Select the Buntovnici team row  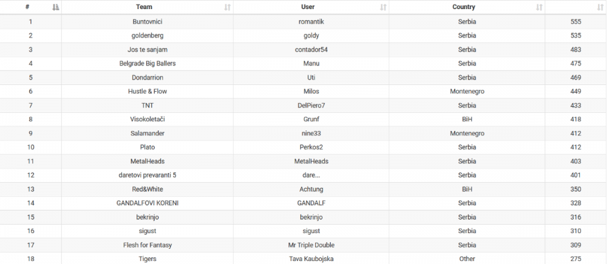[148, 22]
